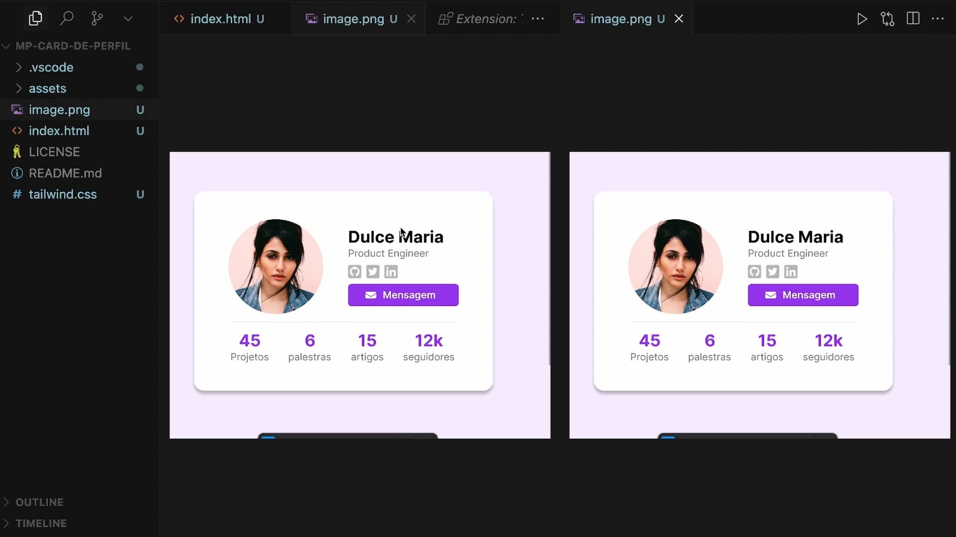Switch to the index.html tab
This screenshot has width=956, height=537.
pyautogui.click(x=220, y=19)
